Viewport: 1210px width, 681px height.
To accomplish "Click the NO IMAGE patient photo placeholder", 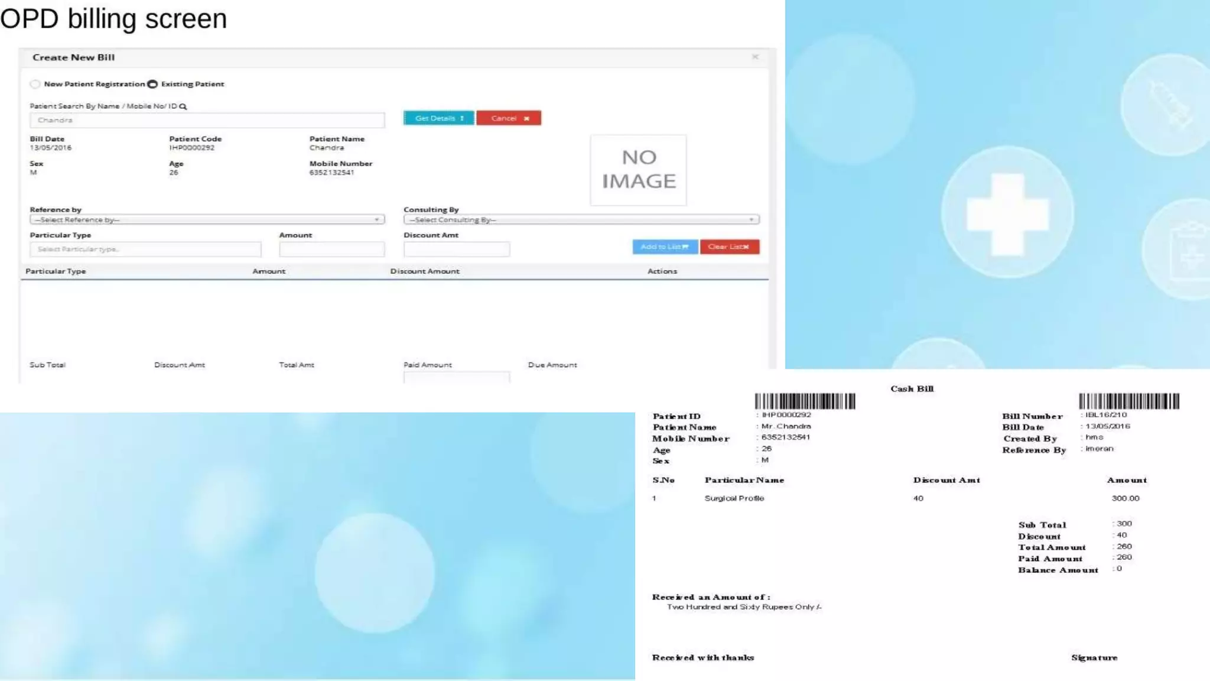I will 639,170.
